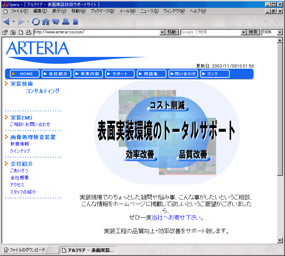Click the 事業内容 navigation button

pyautogui.click(x=88, y=74)
